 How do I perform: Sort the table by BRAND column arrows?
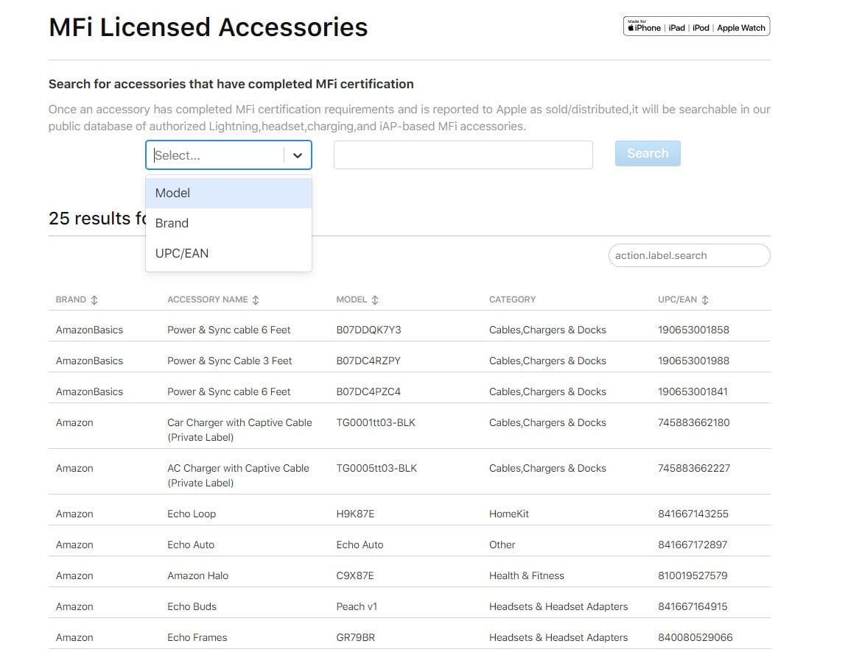pyautogui.click(x=95, y=300)
